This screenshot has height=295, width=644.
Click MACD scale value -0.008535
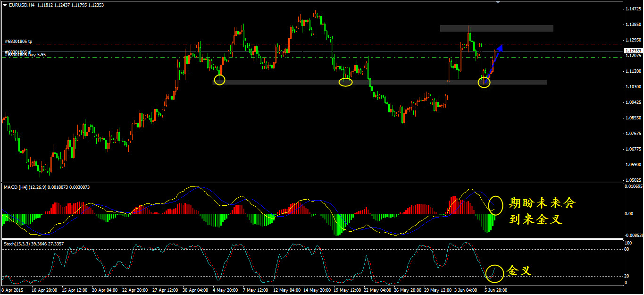(x=633, y=235)
